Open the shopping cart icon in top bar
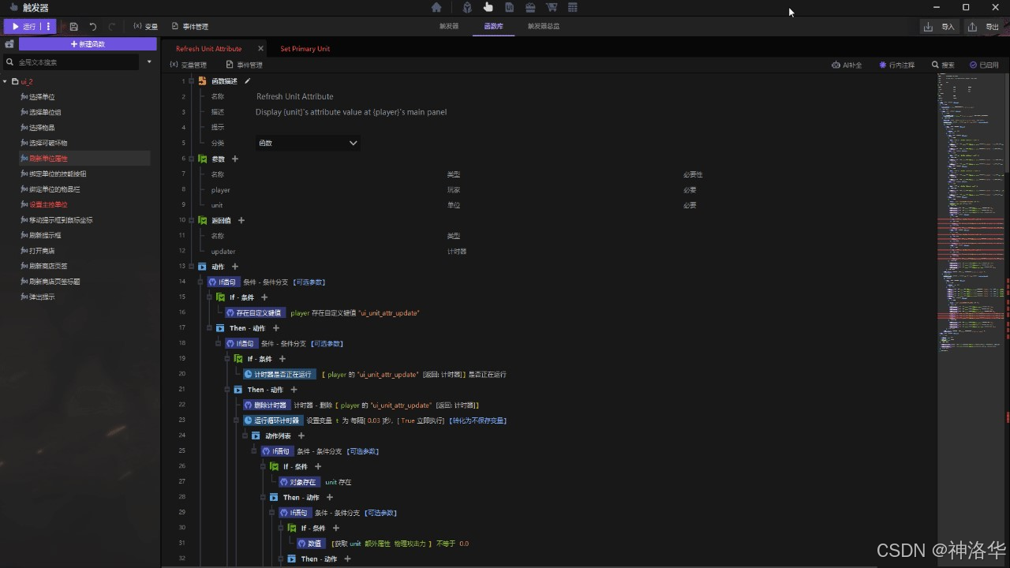The width and height of the screenshot is (1010, 568). pyautogui.click(x=552, y=7)
